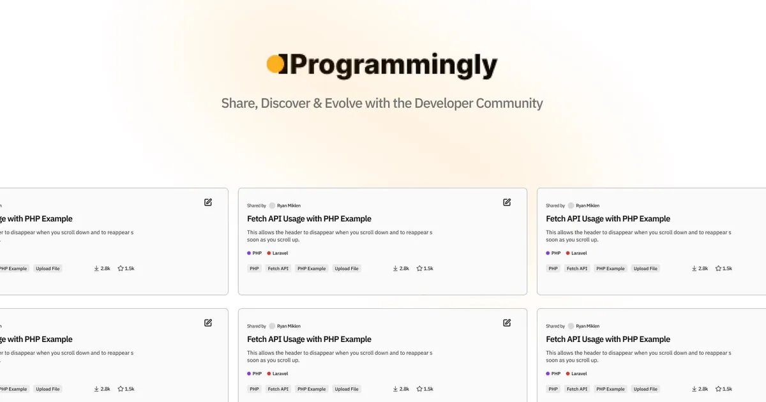Toggle the 1.5k star favorite on bottom-center card
The height and width of the screenshot is (402, 766).
pyautogui.click(x=419, y=388)
